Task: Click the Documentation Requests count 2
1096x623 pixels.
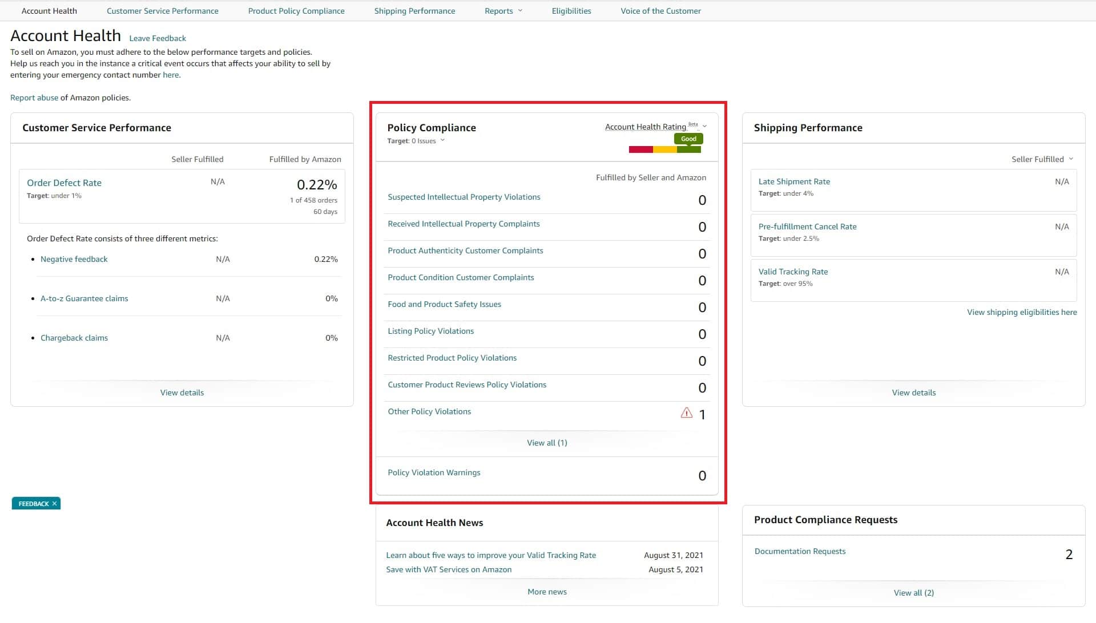Action: pos(1069,554)
